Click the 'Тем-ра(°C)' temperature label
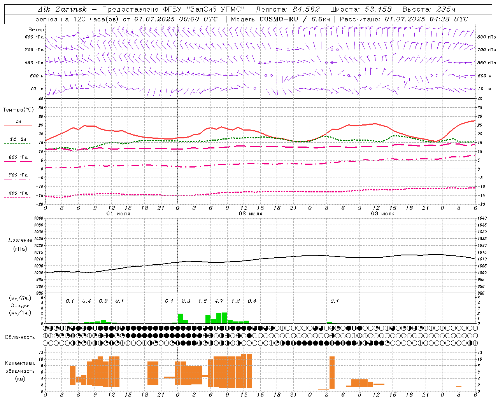Viewport: 498px width, 398px height. (18, 110)
